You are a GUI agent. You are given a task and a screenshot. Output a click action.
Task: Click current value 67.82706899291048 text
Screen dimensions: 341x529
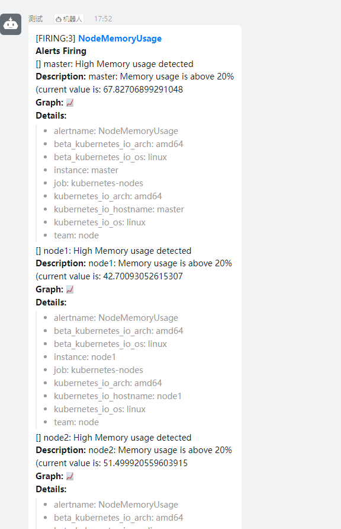(x=110, y=90)
